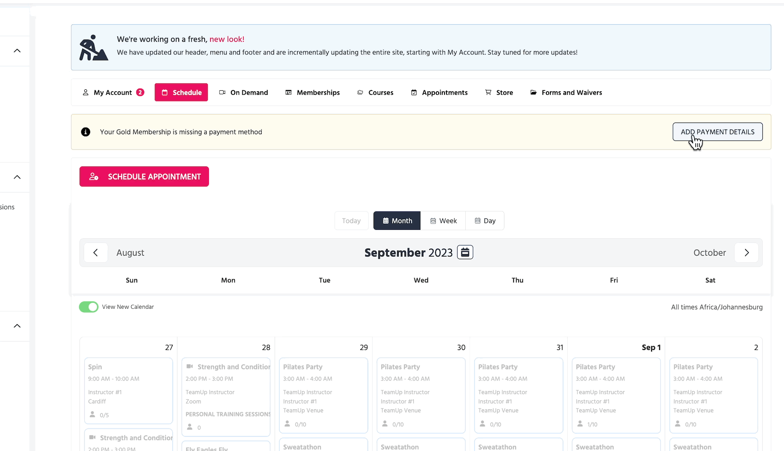
Task: Go to previous month with the left arrow
Action: [96, 253]
